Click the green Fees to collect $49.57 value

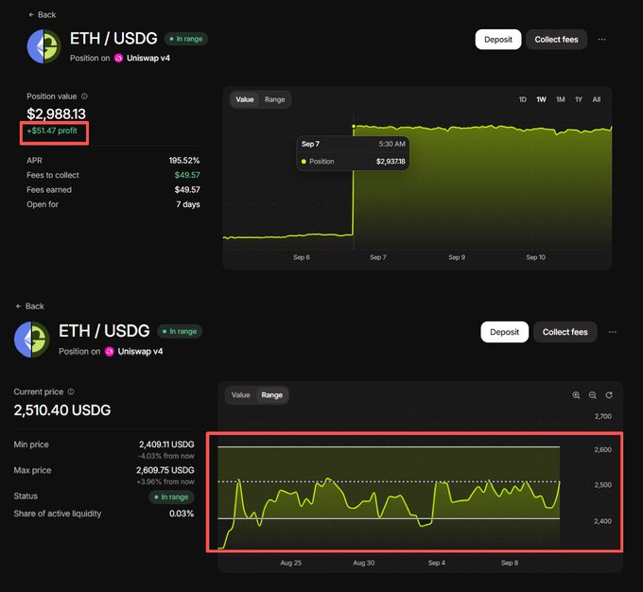(187, 175)
